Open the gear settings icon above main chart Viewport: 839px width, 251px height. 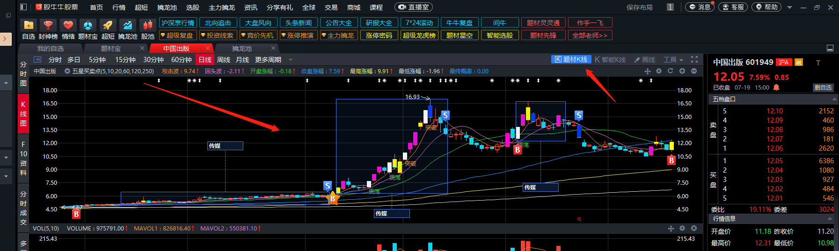coord(659,71)
